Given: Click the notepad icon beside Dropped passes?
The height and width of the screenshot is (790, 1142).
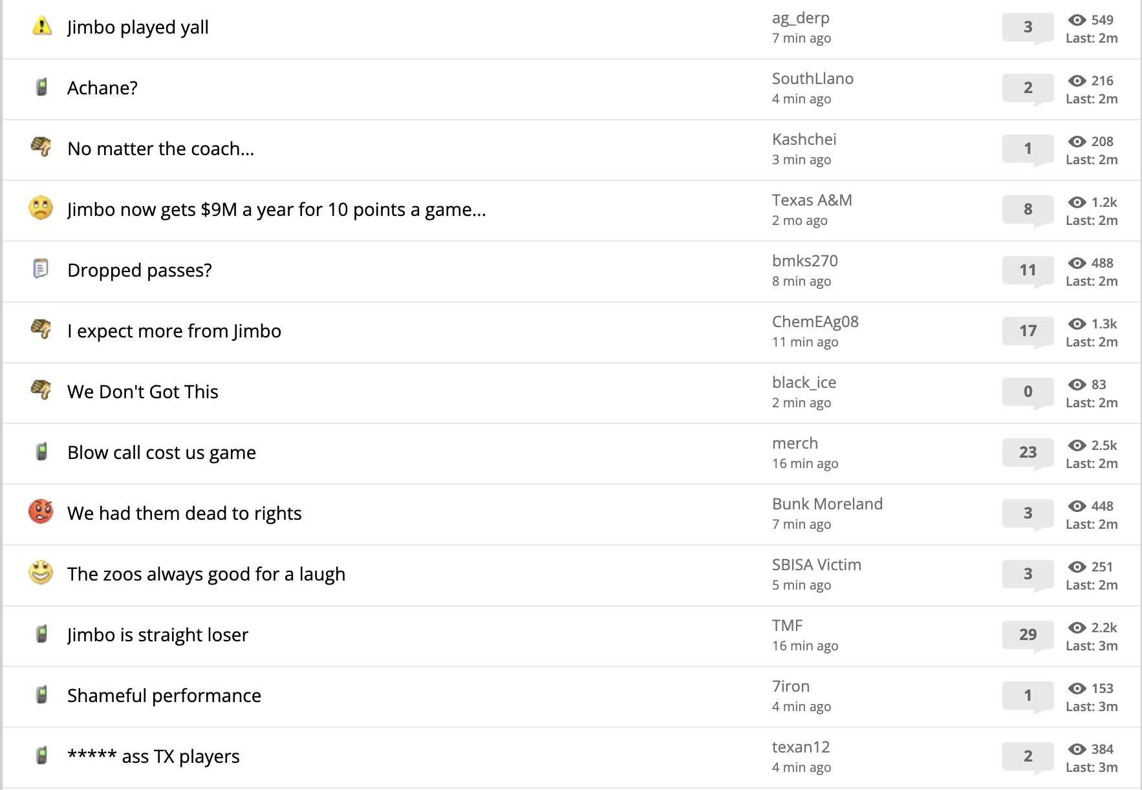Looking at the screenshot, I should [x=41, y=268].
